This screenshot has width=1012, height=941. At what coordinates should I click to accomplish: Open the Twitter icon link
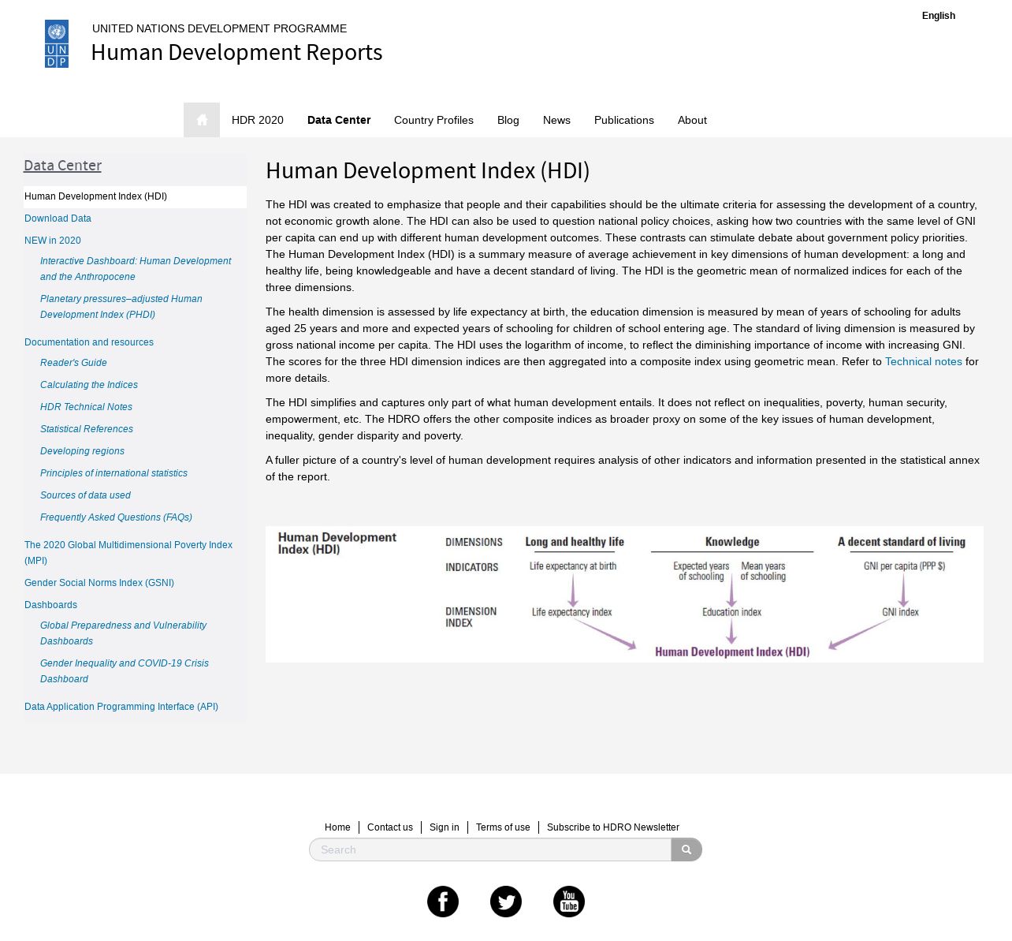click(x=506, y=902)
